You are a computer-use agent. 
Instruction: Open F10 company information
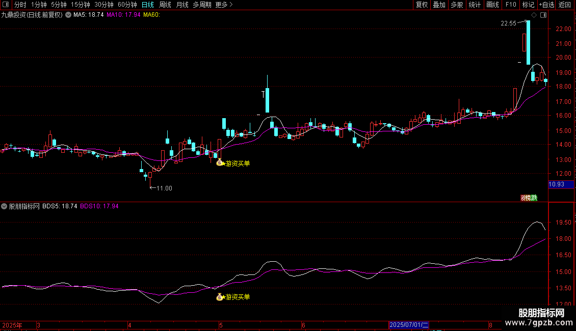click(x=511, y=5)
